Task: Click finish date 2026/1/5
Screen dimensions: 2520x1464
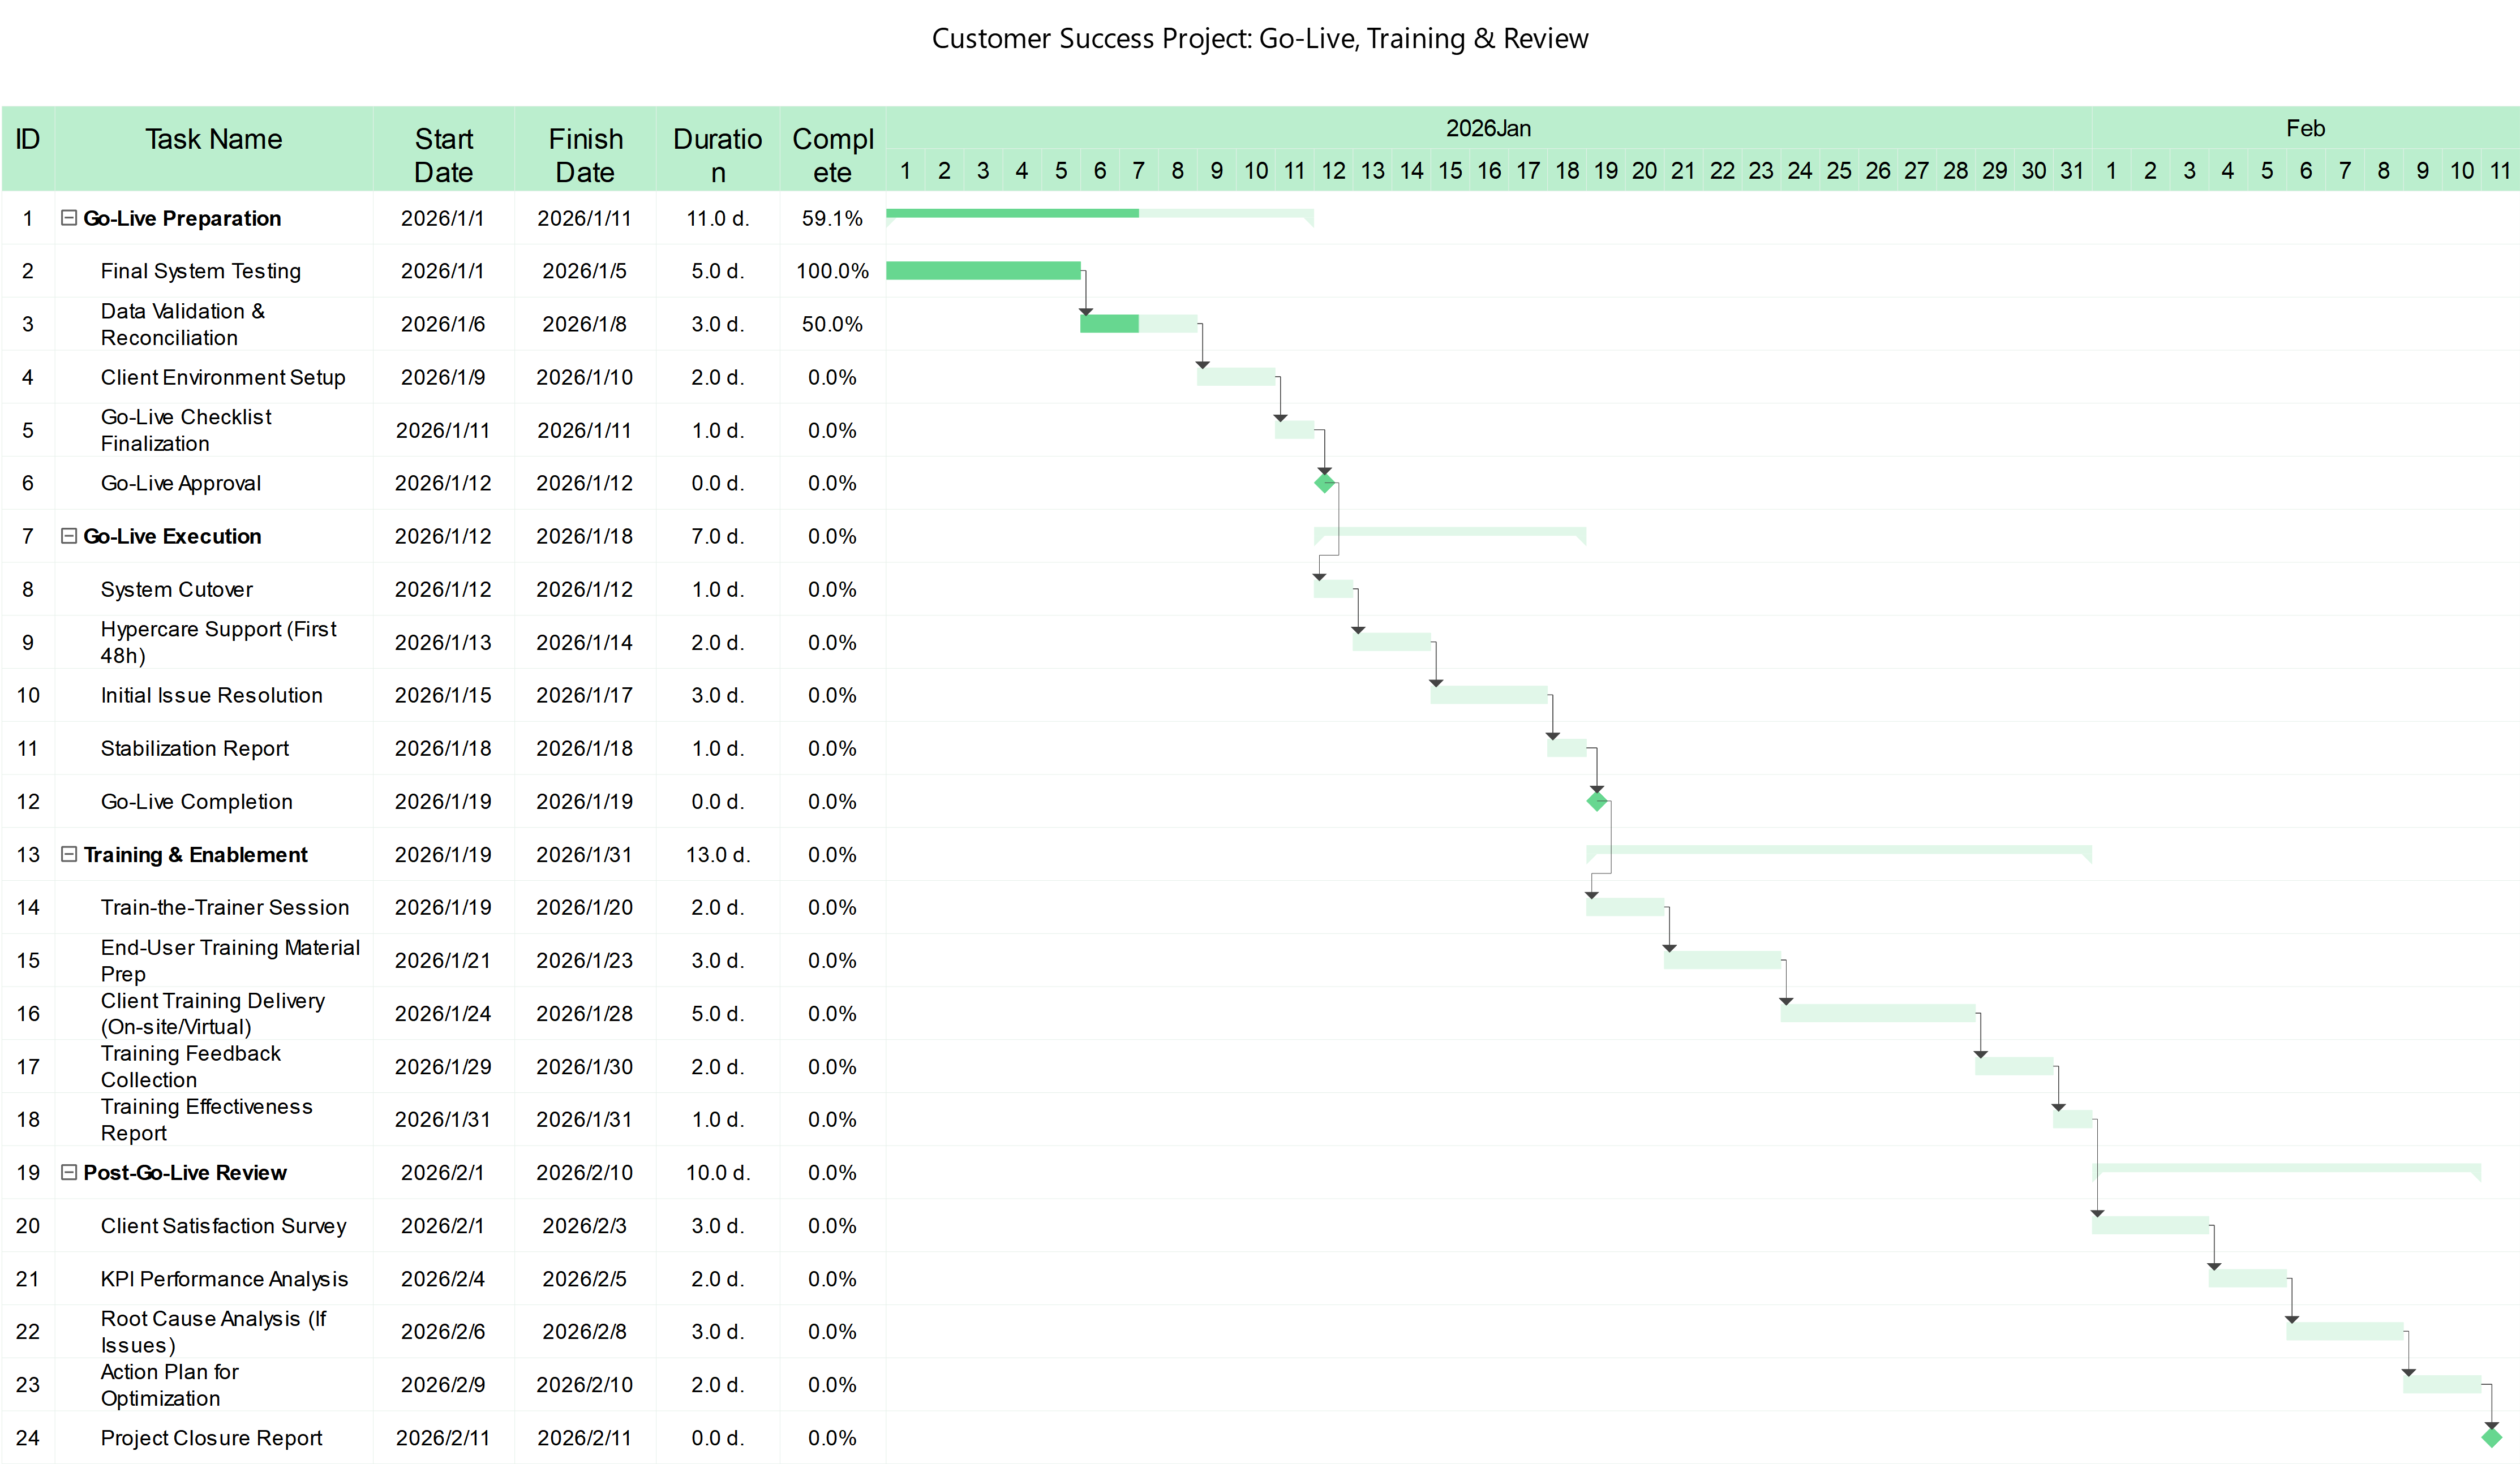Action: (x=585, y=271)
